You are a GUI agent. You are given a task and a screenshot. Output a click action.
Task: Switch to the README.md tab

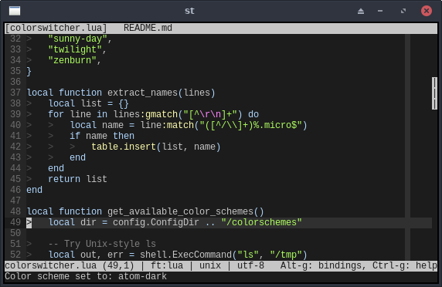point(148,28)
